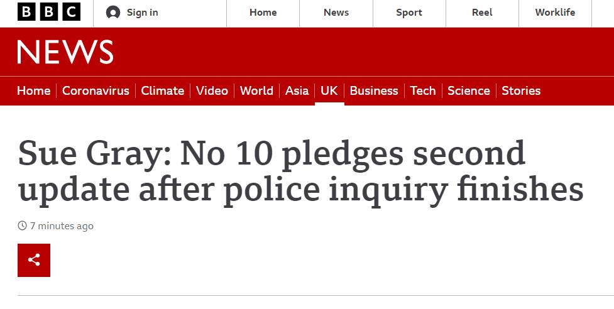Open the Video news section

click(212, 90)
